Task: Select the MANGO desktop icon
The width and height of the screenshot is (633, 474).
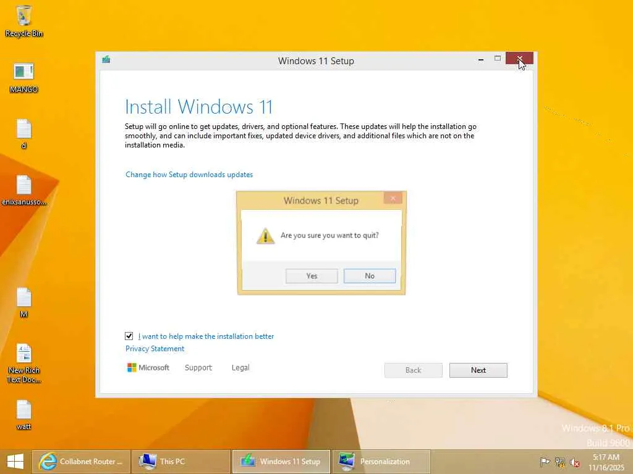Action: tap(24, 78)
